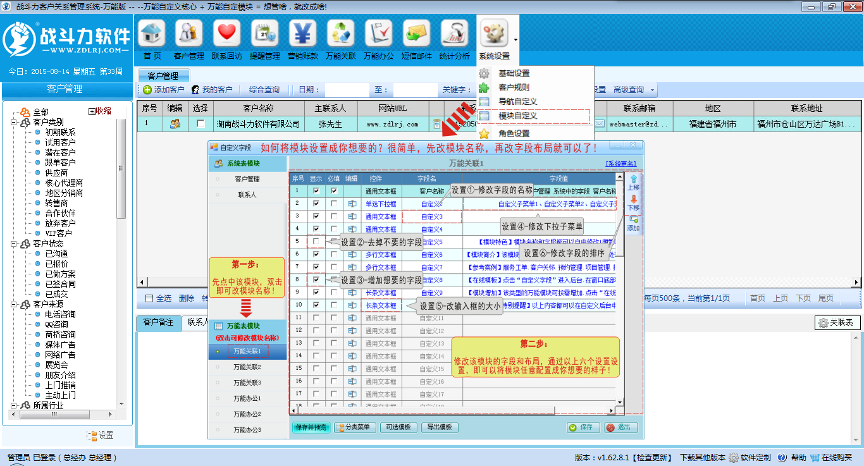
Task: Open the 统计分析 chart icon
Action: [x=454, y=34]
